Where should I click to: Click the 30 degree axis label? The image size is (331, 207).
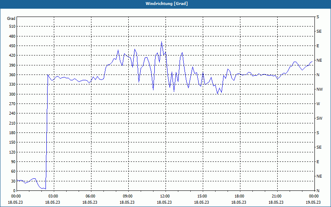point(13,181)
